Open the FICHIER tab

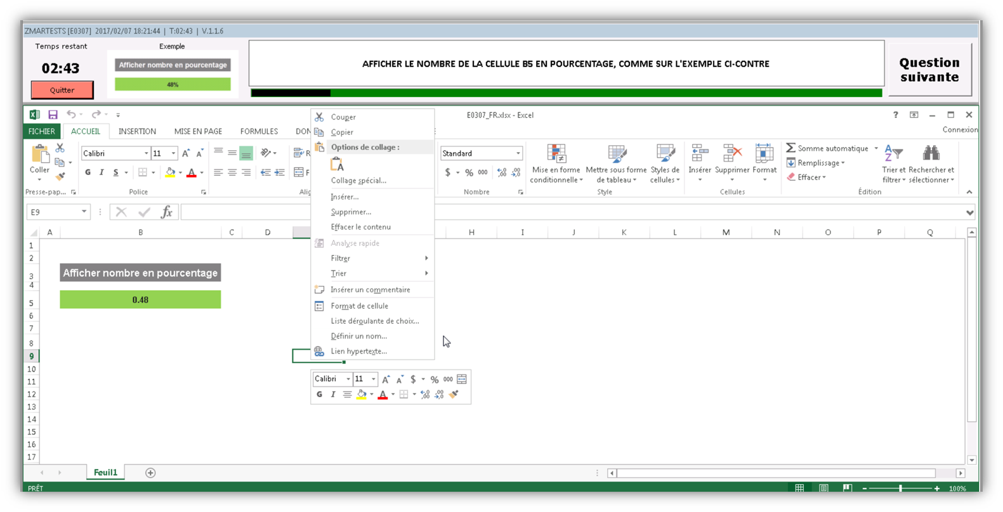point(41,131)
